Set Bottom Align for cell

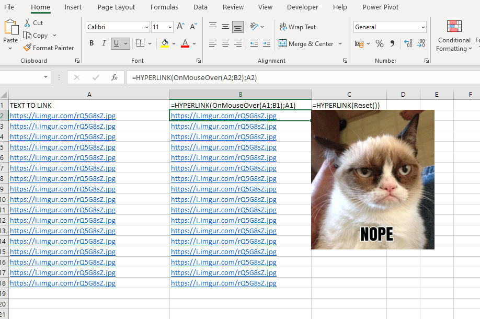click(238, 27)
